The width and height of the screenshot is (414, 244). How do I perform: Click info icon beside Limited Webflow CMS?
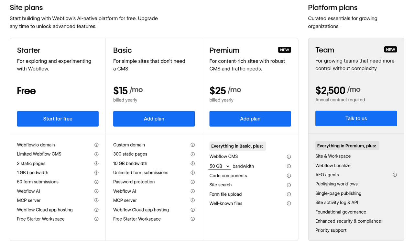coord(96,154)
